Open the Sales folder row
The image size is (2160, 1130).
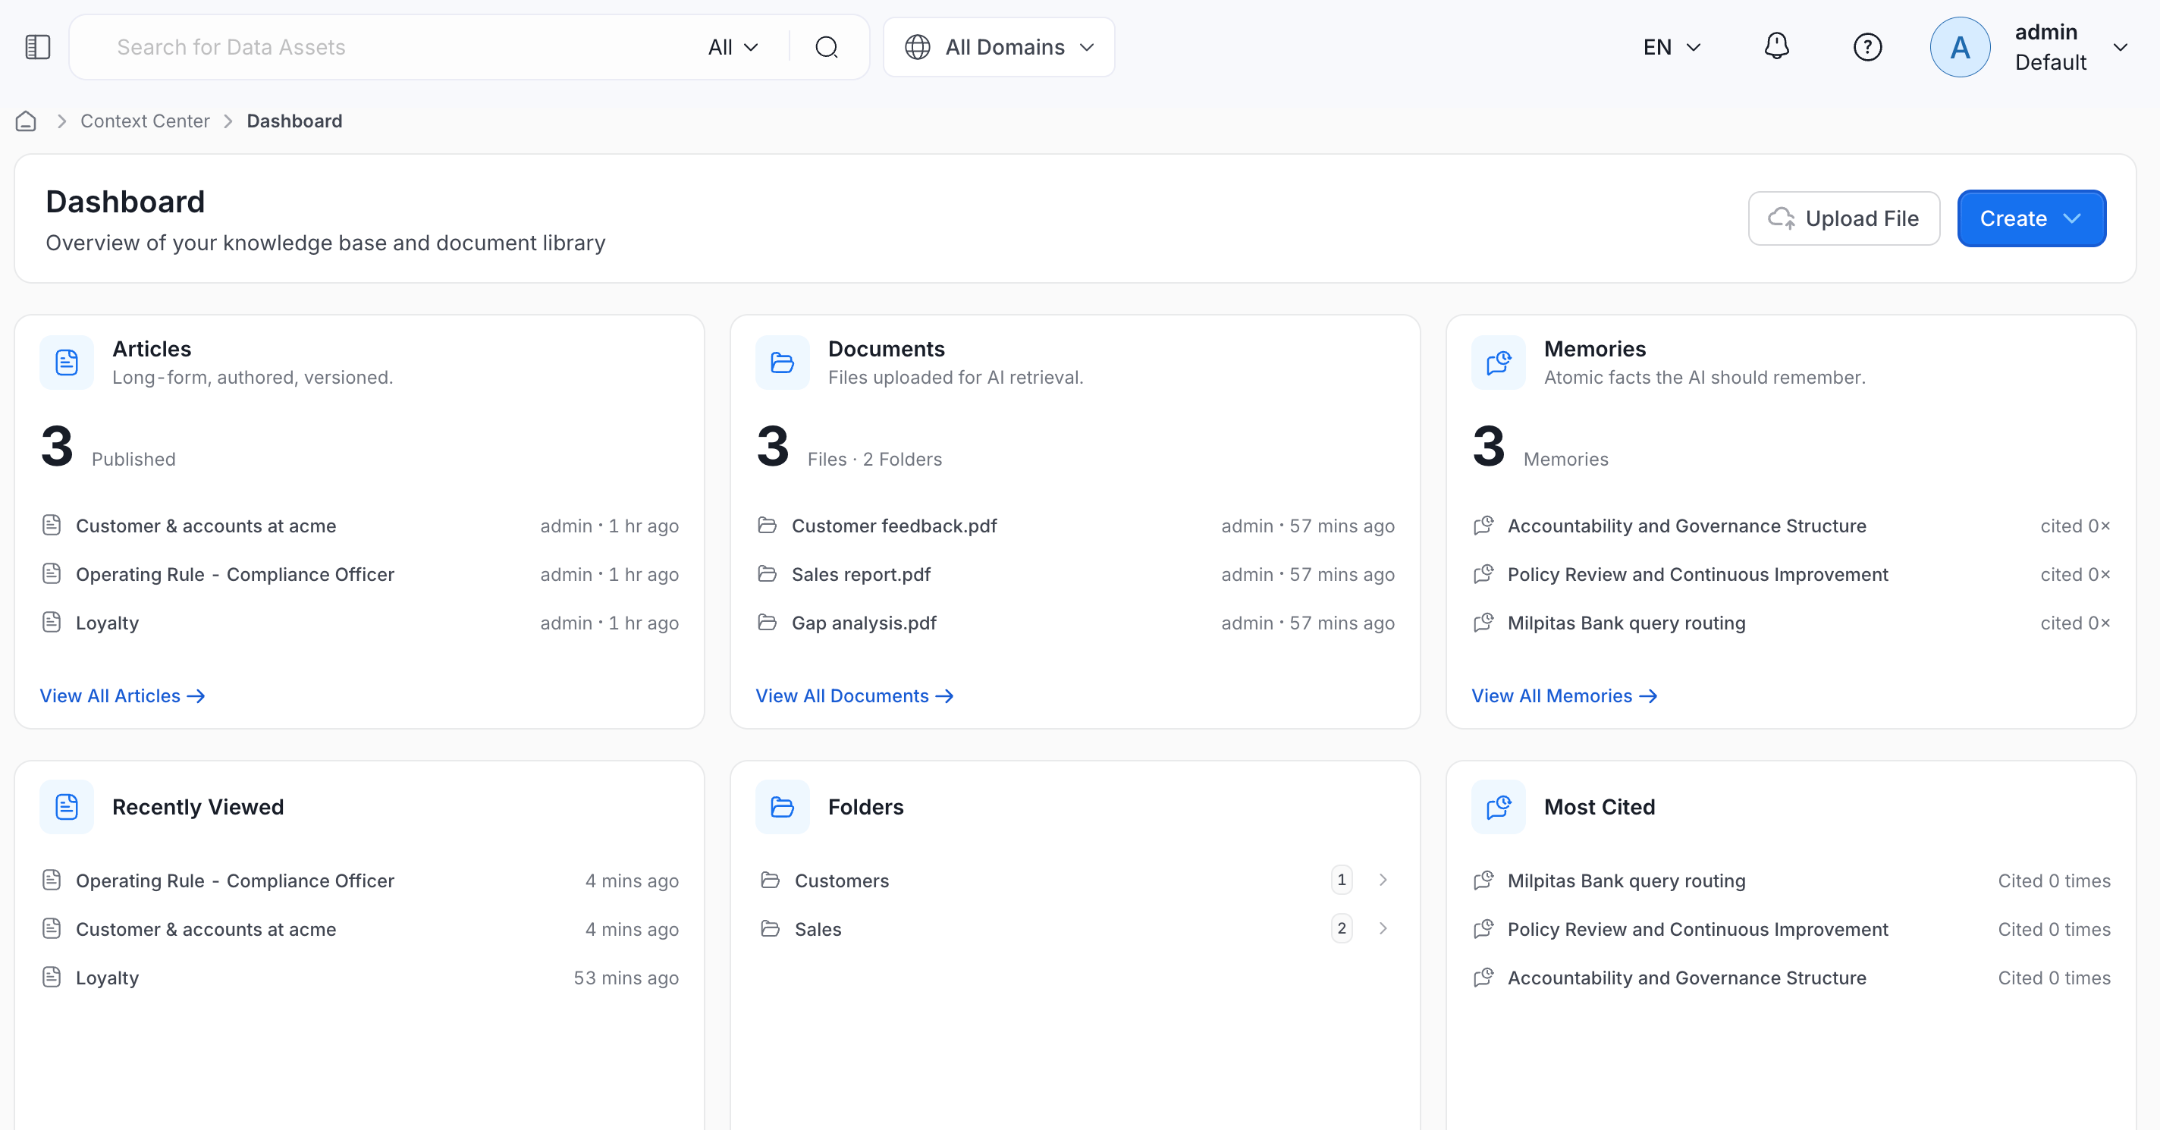1075,929
